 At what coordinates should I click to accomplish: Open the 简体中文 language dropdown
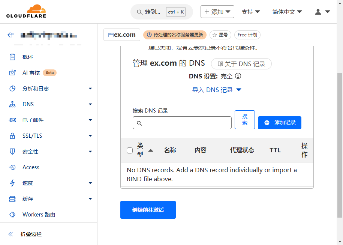287,12
